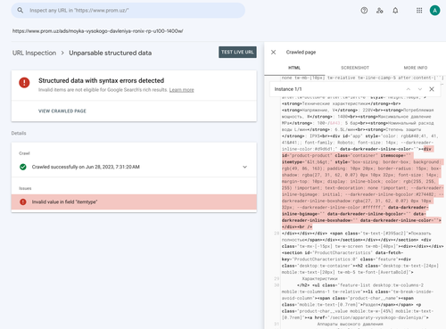Screen dimensions: 446x329
Task: Open the notifications bell
Action: pos(395,11)
